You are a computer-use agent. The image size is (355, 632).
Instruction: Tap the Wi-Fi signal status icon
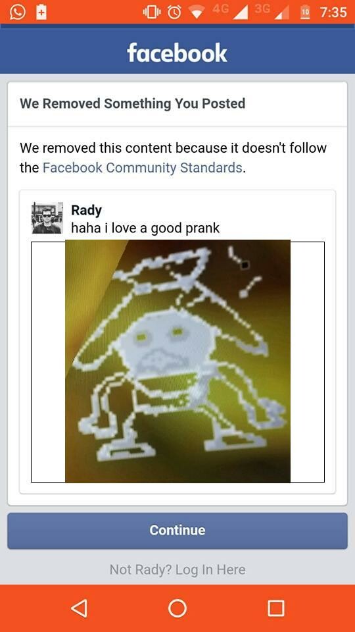tap(197, 13)
